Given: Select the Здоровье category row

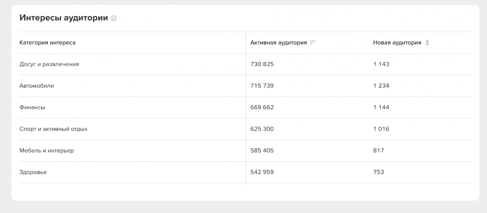Looking at the screenshot, I should click(x=33, y=172).
